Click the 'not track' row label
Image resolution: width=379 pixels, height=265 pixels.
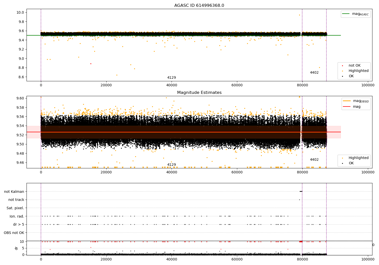pyautogui.click(x=16, y=200)
